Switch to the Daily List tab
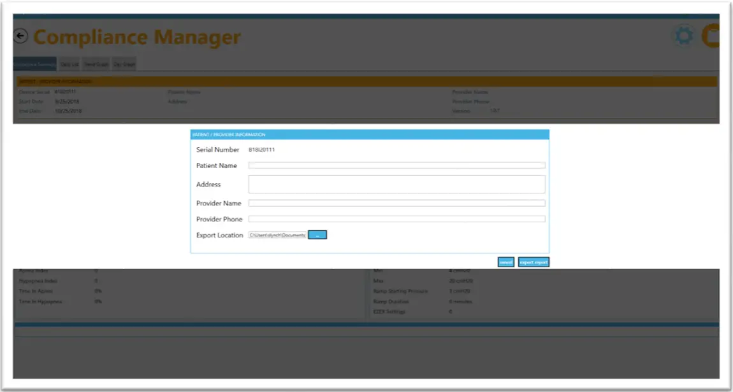 tap(69, 64)
